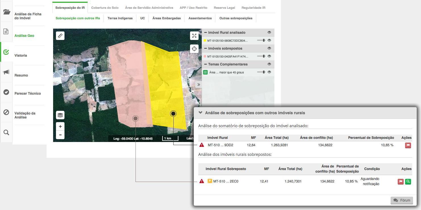
Task: Select the Outras sobreposições subtab
Action: (x=236, y=18)
